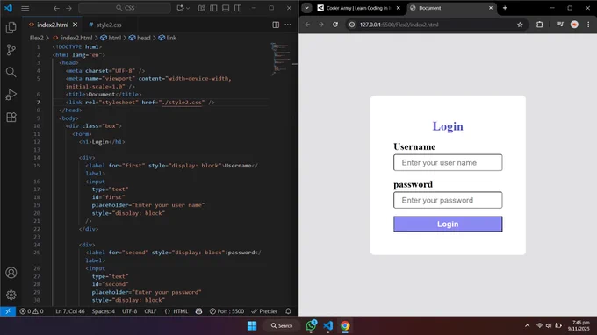This screenshot has width=597, height=335.
Task: Change CRLF end of line sequence
Action: 150,311
